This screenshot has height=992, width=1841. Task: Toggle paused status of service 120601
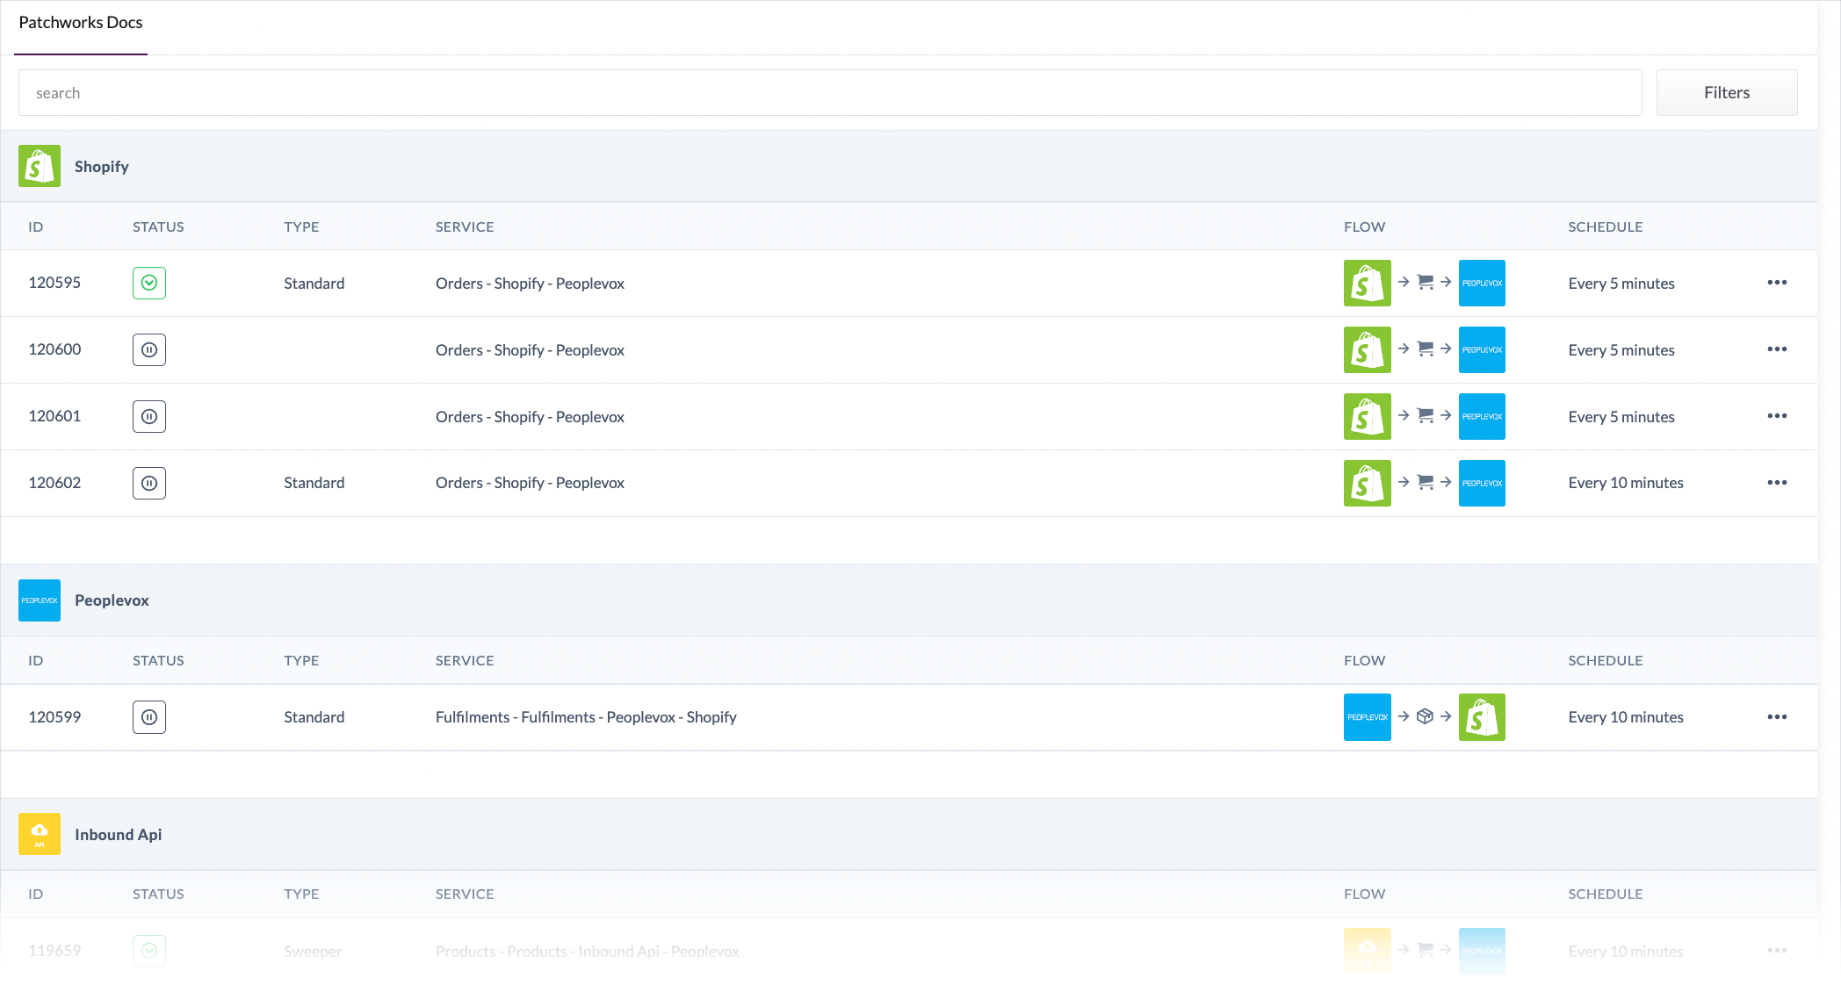(149, 416)
